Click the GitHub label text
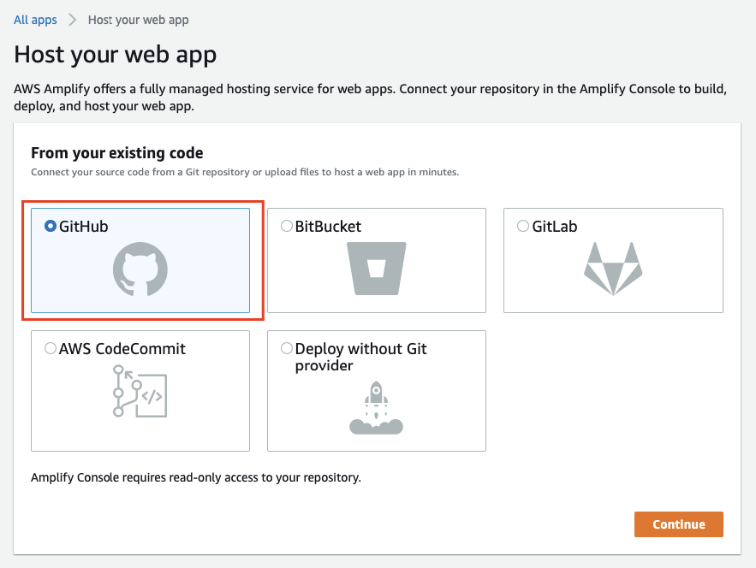Viewport: 756px width, 568px height. tap(83, 227)
